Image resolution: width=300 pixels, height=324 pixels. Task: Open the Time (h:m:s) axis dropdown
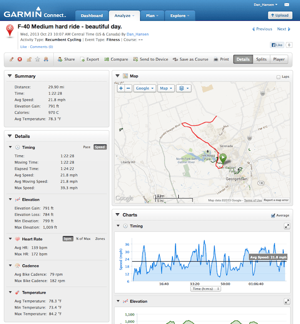205,289
